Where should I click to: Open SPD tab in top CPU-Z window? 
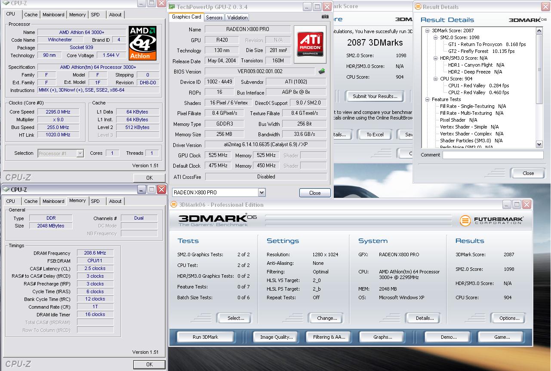[x=95, y=15]
